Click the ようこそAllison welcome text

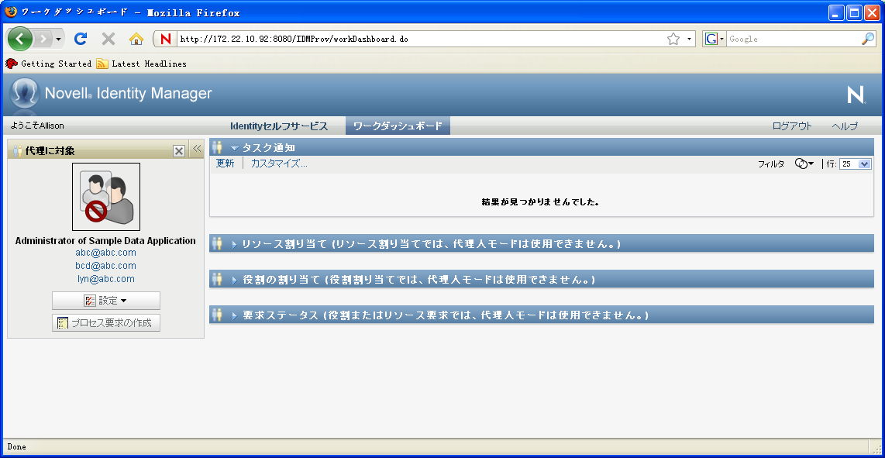click(x=37, y=126)
